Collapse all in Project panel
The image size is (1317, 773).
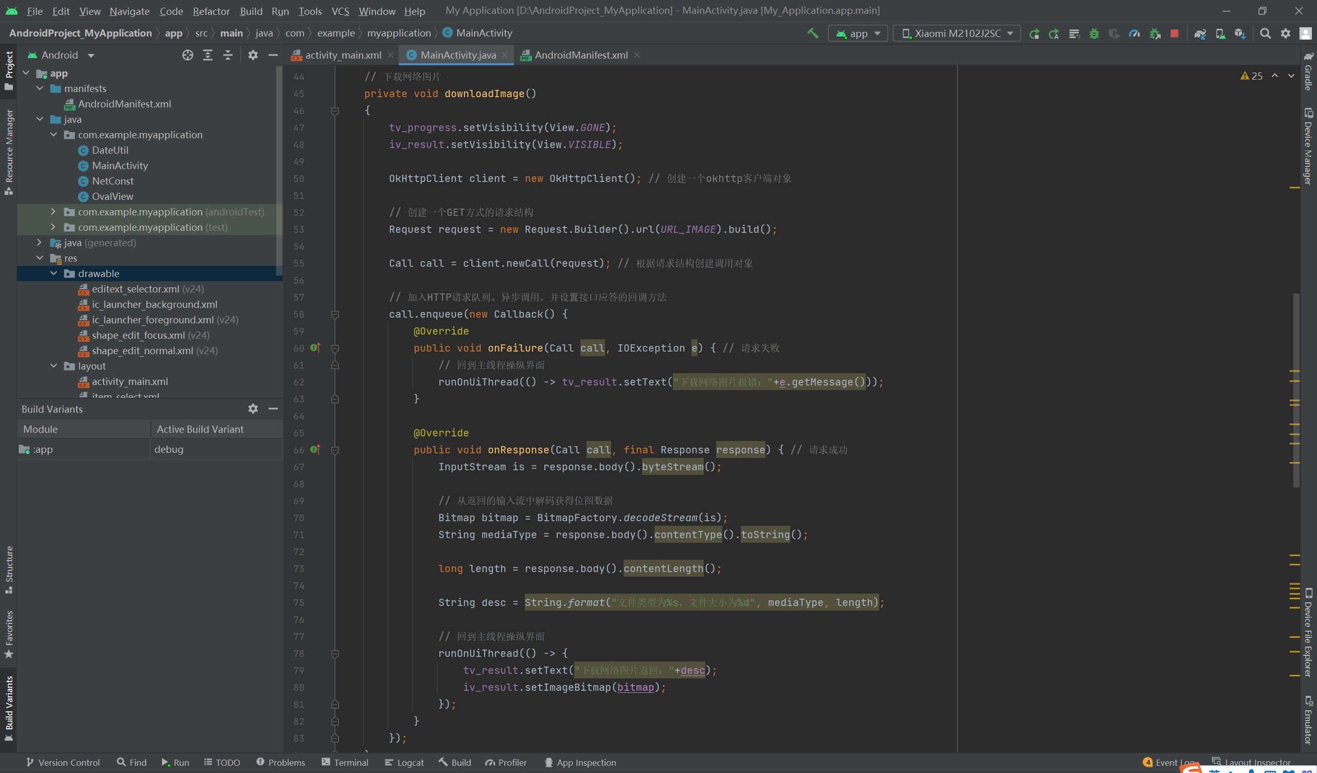(228, 55)
